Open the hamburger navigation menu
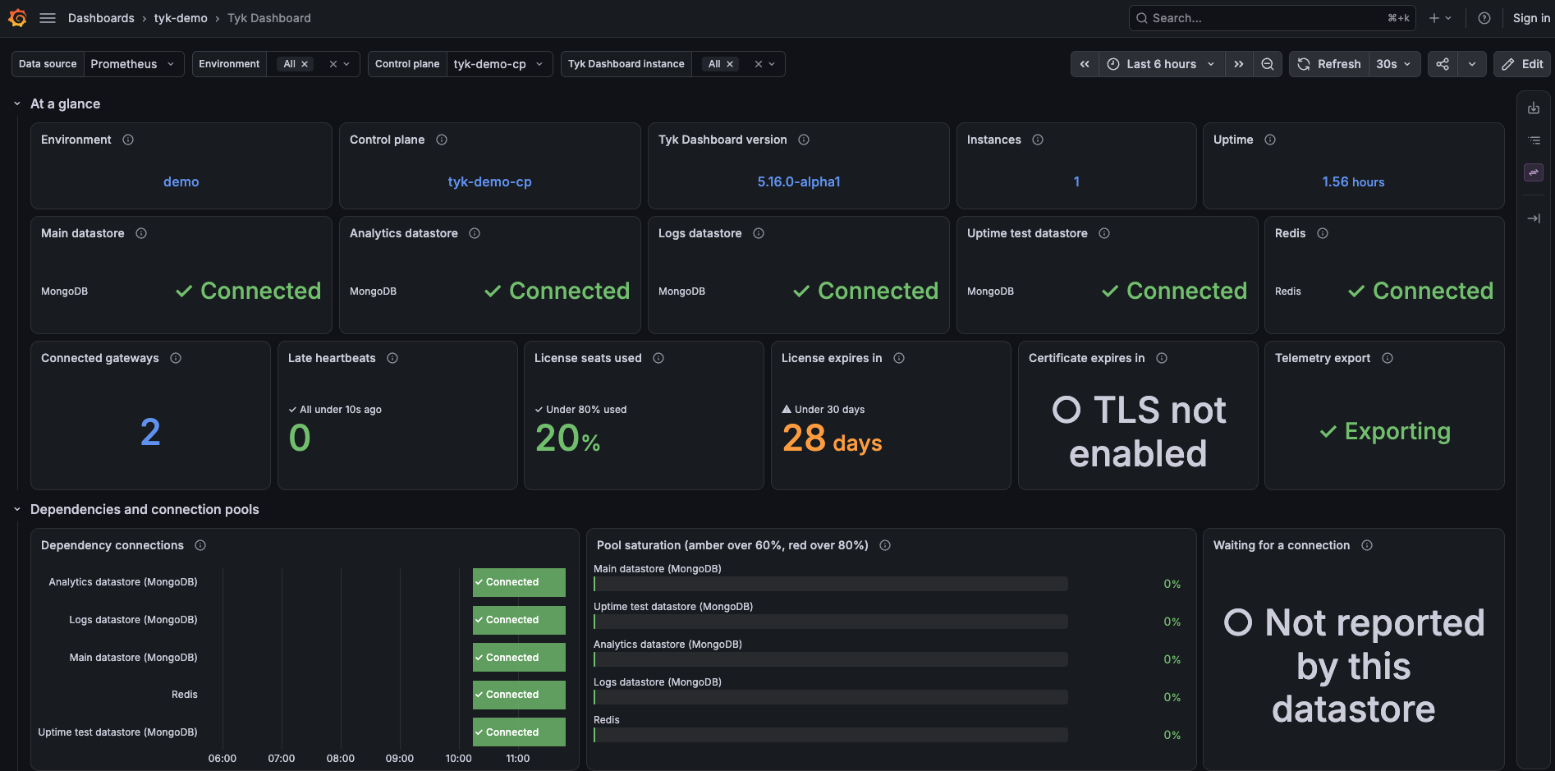The height and width of the screenshot is (771, 1555). (x=48, y=18)
